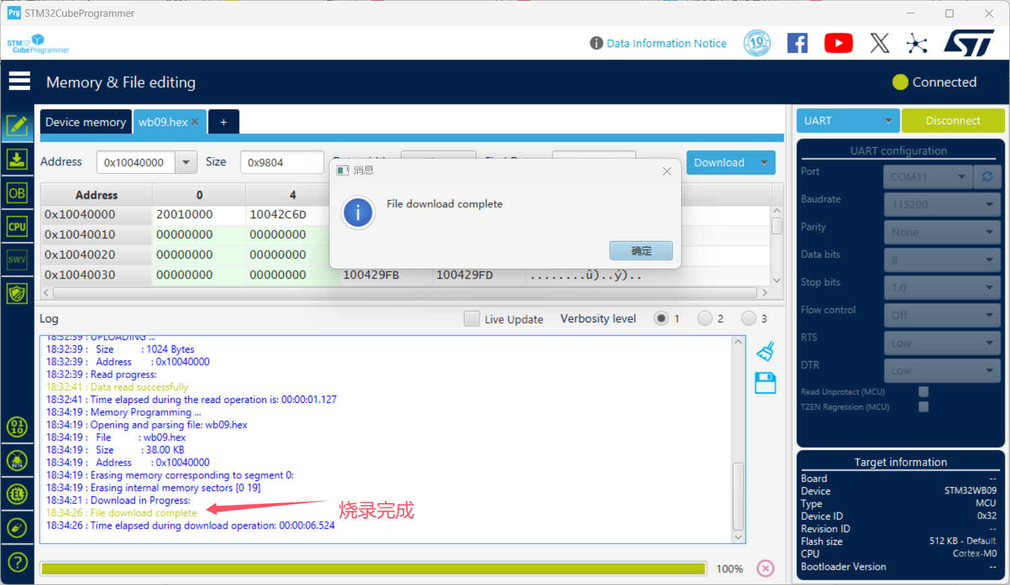Image resolution: width=1010 pixels, height=585 pixels.
Task: Clear the log with the broom icon
Action: click(x=765, y=351)
